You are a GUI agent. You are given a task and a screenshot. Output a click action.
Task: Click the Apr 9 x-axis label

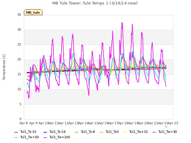[33, 123]
